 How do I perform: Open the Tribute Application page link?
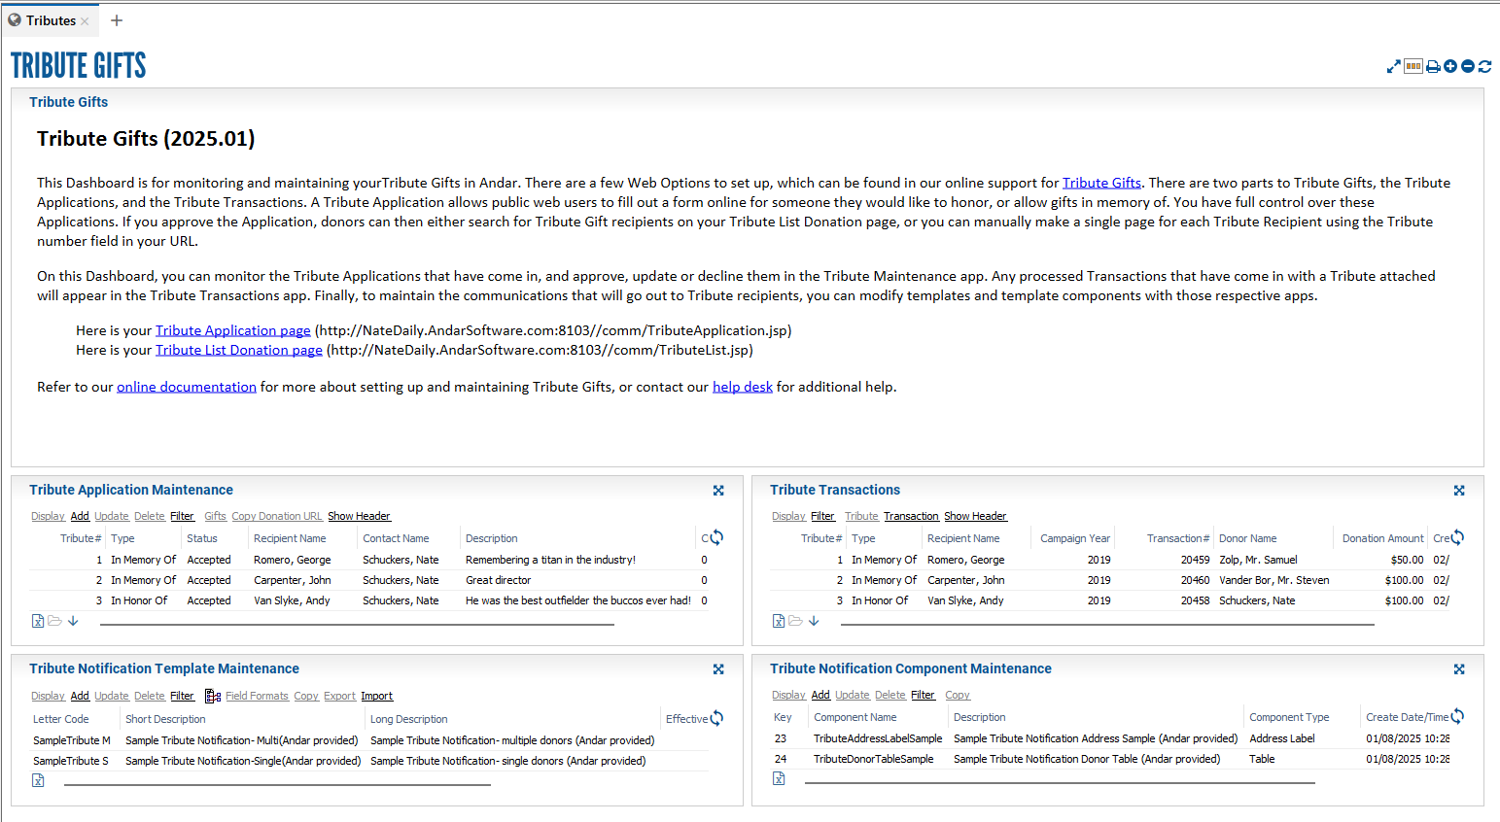click(x=233, y=330)
